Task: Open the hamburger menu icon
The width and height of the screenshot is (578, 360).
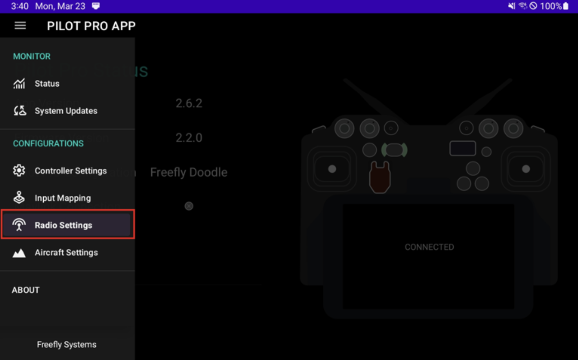Action: 20,26
